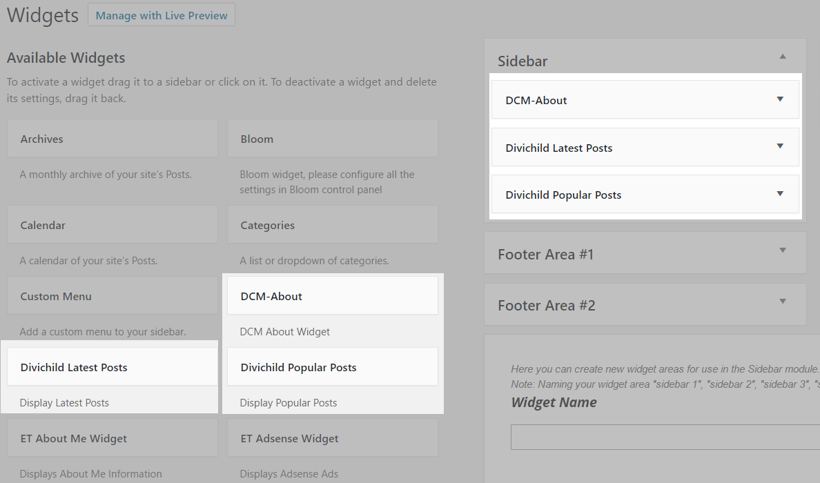Click the Widget Name input field
Screen dimensions: 820x483
(x=665, y=437)
